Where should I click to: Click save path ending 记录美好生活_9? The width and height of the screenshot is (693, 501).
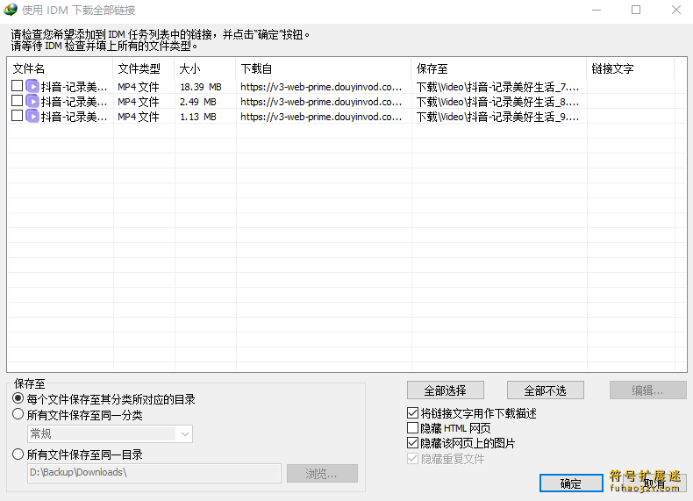pos(497,117)
